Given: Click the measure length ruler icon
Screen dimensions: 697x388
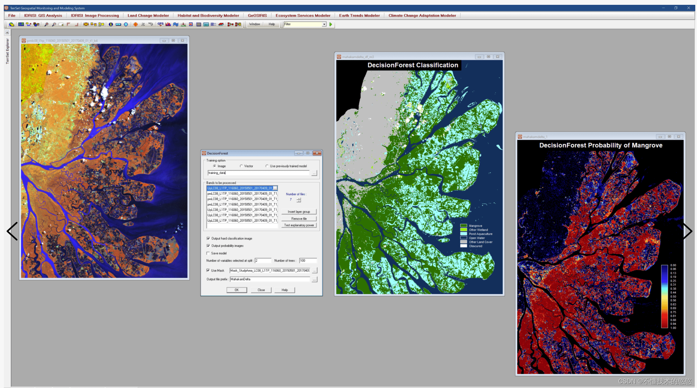Looking at the screenshot, I should pyautogui.click(x=118, y=24).
